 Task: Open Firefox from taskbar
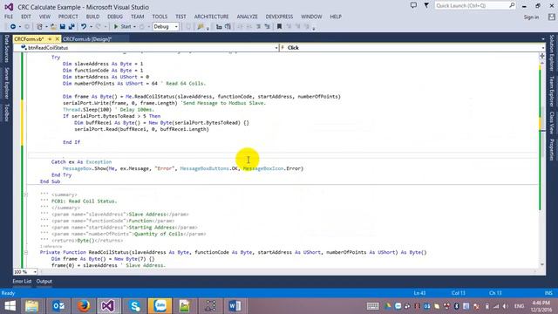point(84,306)
